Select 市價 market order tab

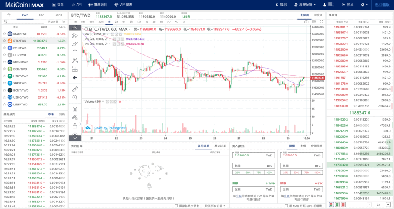pyautogui.click(x=303, y=146)
